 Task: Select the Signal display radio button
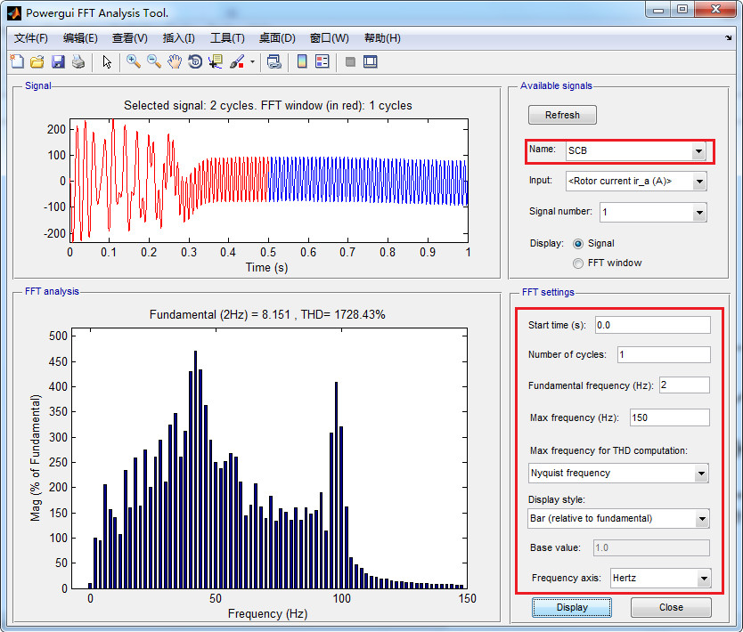click(579, 243)
